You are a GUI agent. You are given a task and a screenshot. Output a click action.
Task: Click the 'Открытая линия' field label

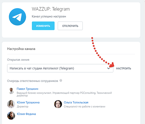pos(18,60)
